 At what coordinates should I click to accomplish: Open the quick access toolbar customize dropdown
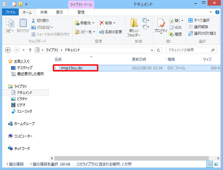[x=26, y=4]
